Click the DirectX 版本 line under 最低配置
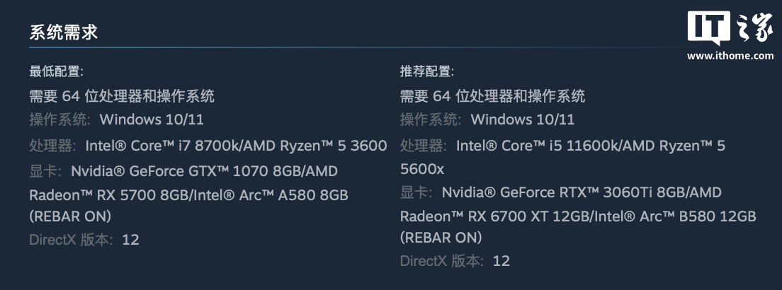The height and width of the screenshot is (290, 782). click(84, 239)
